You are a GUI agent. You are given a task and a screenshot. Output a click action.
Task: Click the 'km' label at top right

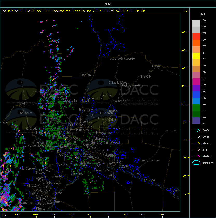point(185,11)
